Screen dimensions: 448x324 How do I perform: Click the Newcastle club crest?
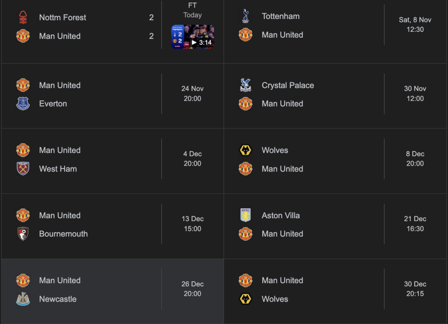pyautogui.click(x=23, y=299)
